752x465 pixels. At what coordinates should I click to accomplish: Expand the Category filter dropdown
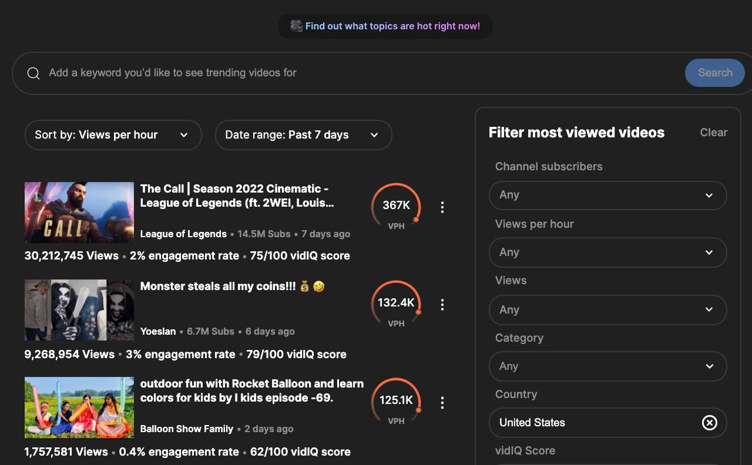[x=607, y=366]
